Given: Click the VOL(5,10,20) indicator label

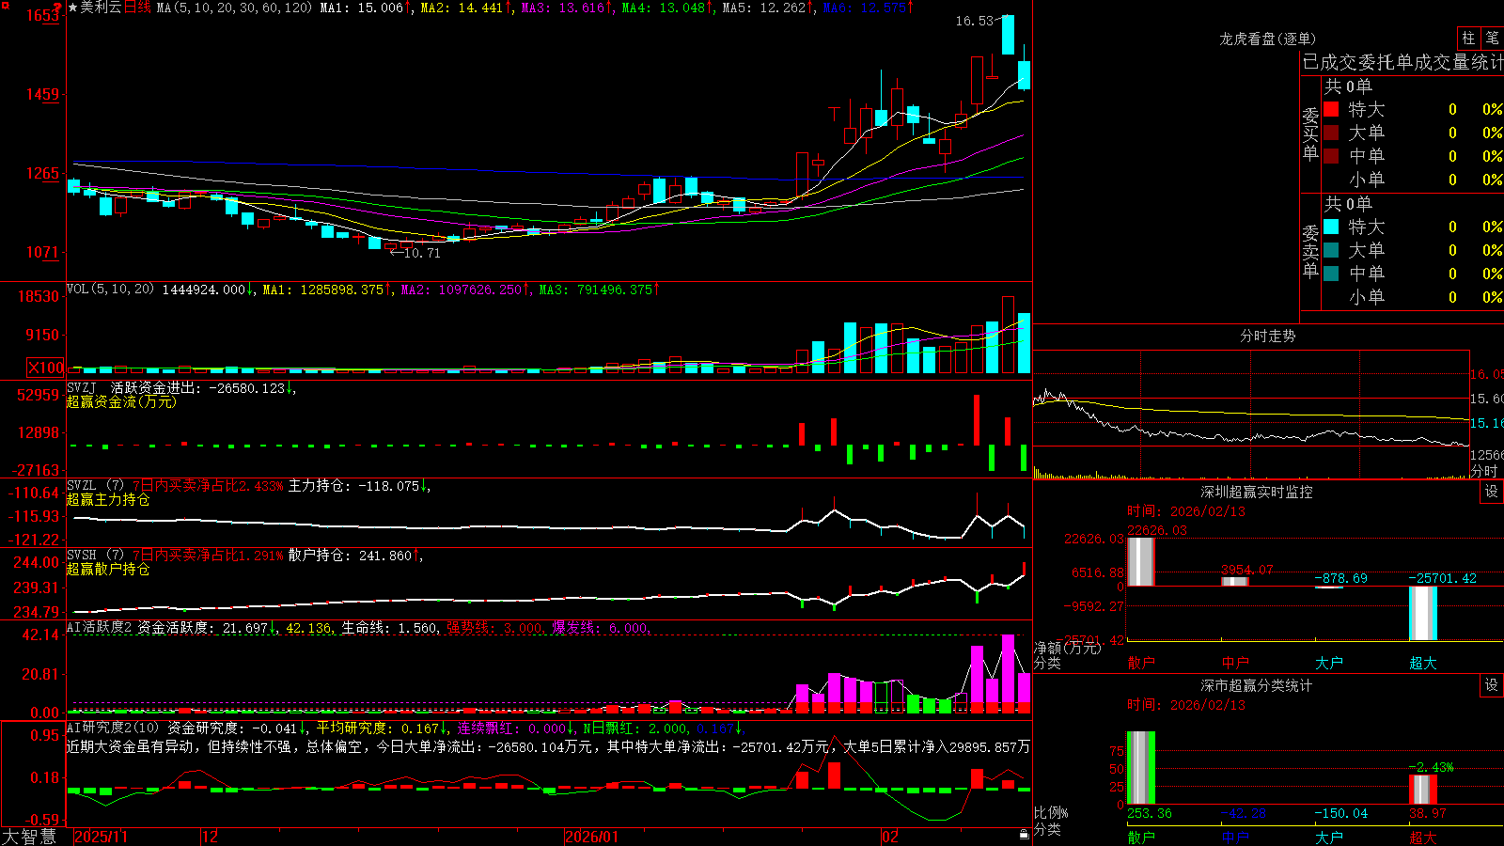Looking at the screenshot, I should pyautogui.click(x=111, y=290).
